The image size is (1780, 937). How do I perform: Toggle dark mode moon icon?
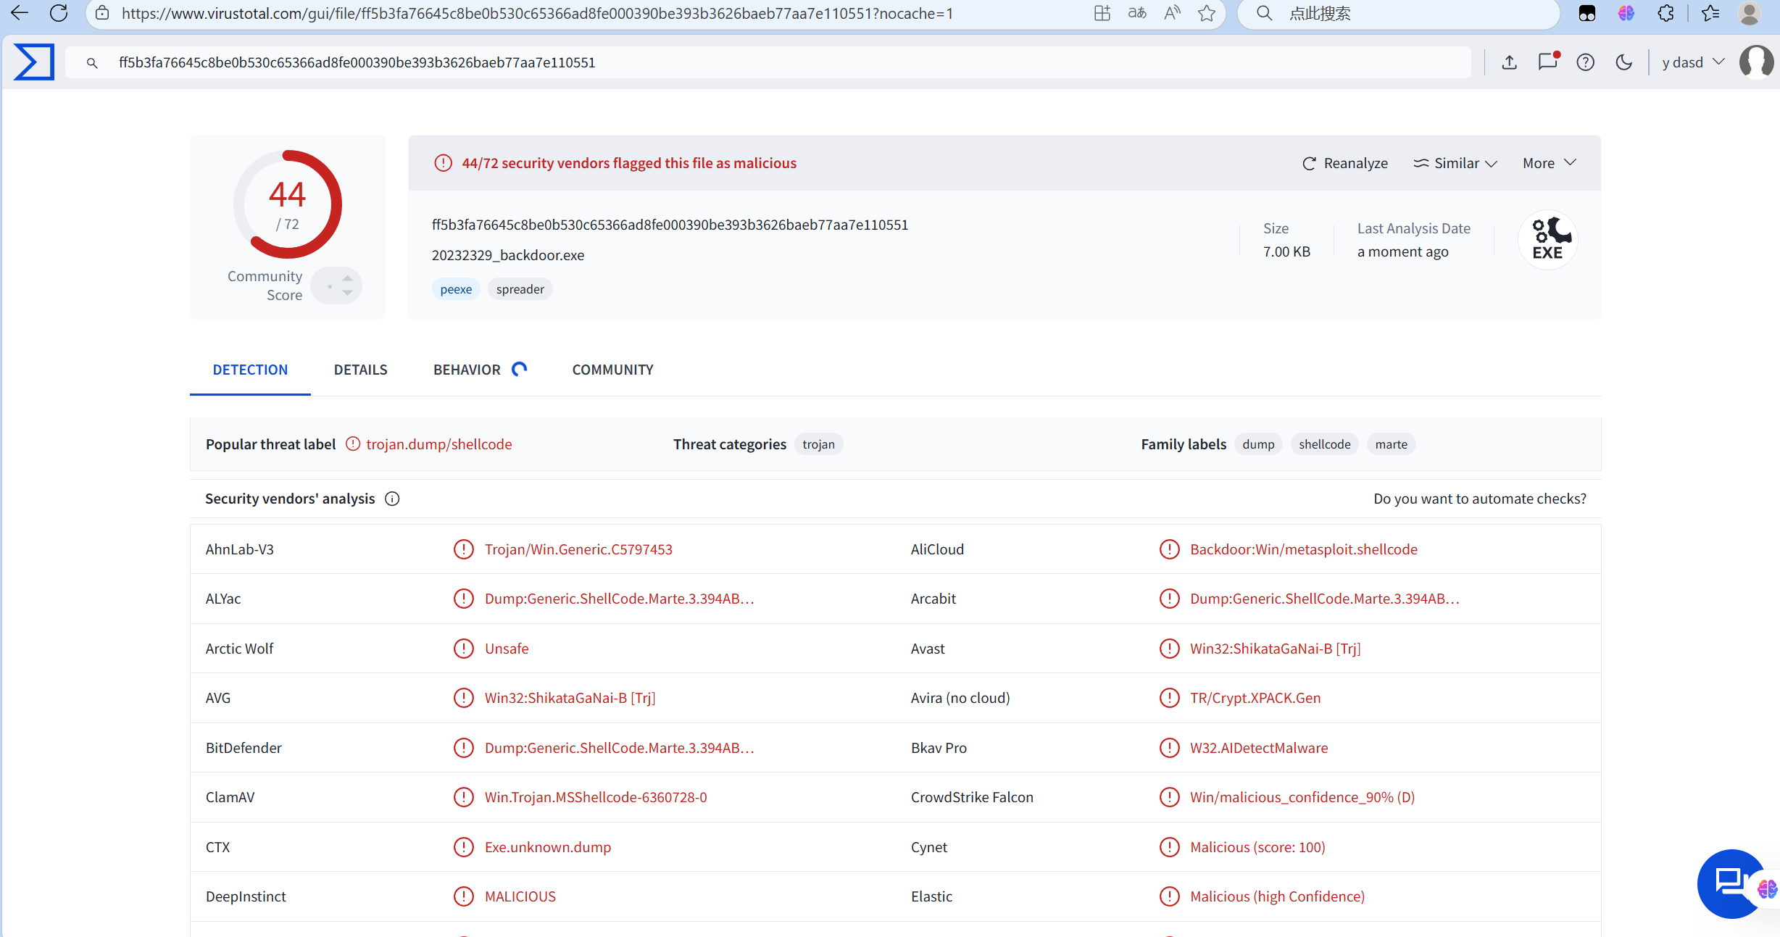pos(1623,62)
